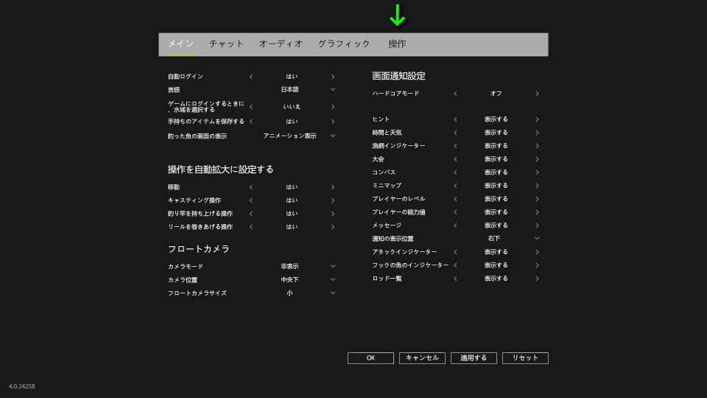Click right arrow for コンパス setting
The width and height of the screenshot is (707, 398).
coord(538,172)
